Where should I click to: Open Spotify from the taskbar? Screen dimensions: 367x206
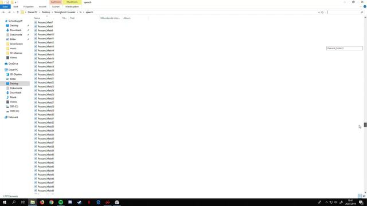[61, 202]
